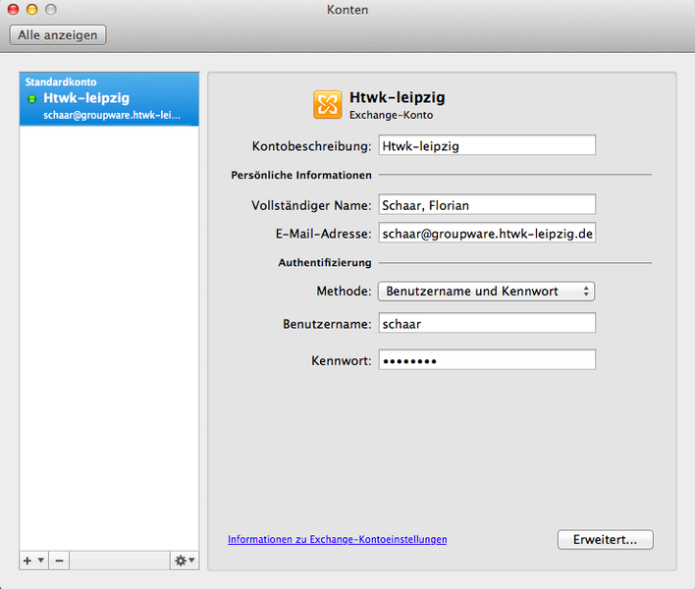Click the Authentifizierung section heading

(325, 262)
